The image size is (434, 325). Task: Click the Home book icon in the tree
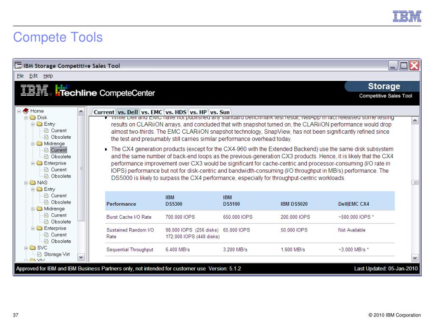(26, 111)
